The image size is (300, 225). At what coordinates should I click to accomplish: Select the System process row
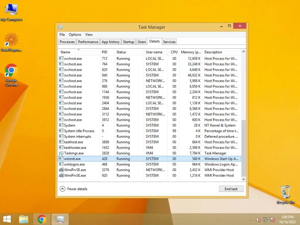[149, 125]
